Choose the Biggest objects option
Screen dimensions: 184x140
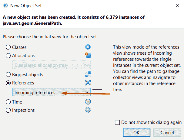(x=8, y=74)
